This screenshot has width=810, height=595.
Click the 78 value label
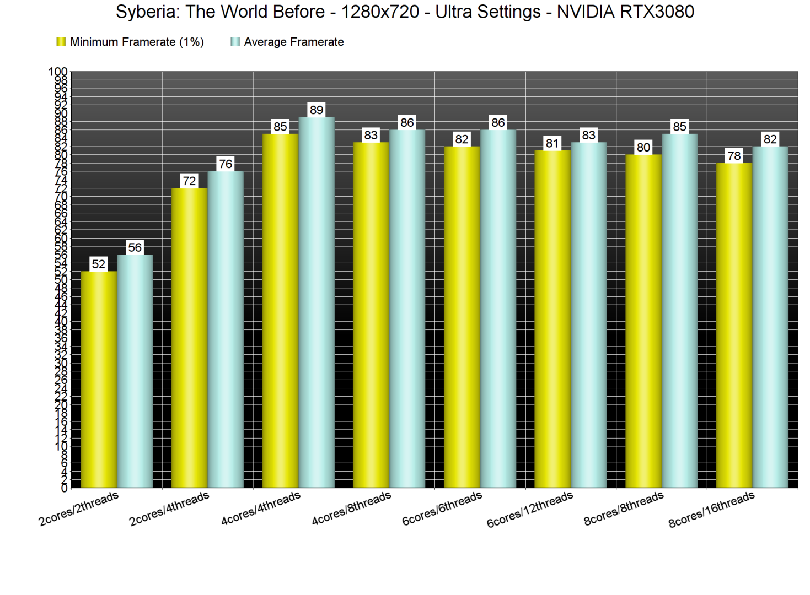pyautogui.click(x=734, y=156)
